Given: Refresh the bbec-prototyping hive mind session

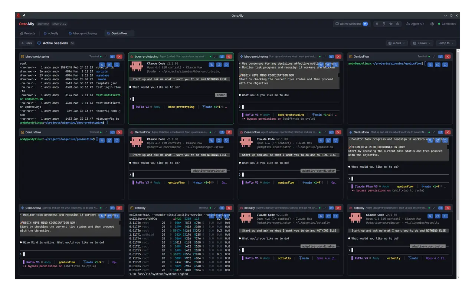Looking at the screenshot, I should pos(335,65).
